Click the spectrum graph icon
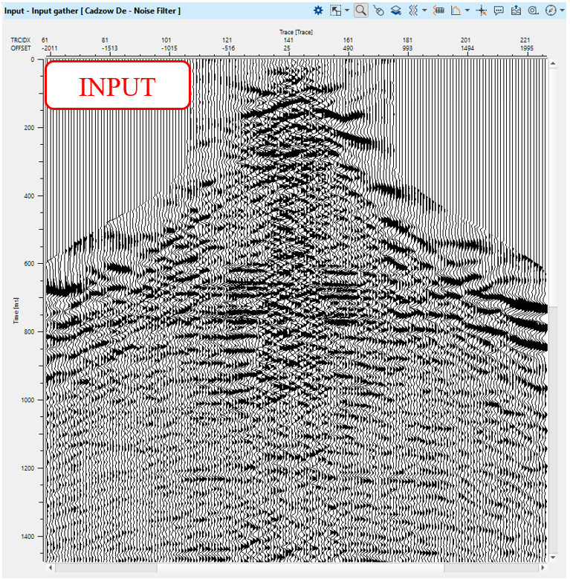Viewport: 570px width, 579px height. pyautogui.click(x=456, y=10)
